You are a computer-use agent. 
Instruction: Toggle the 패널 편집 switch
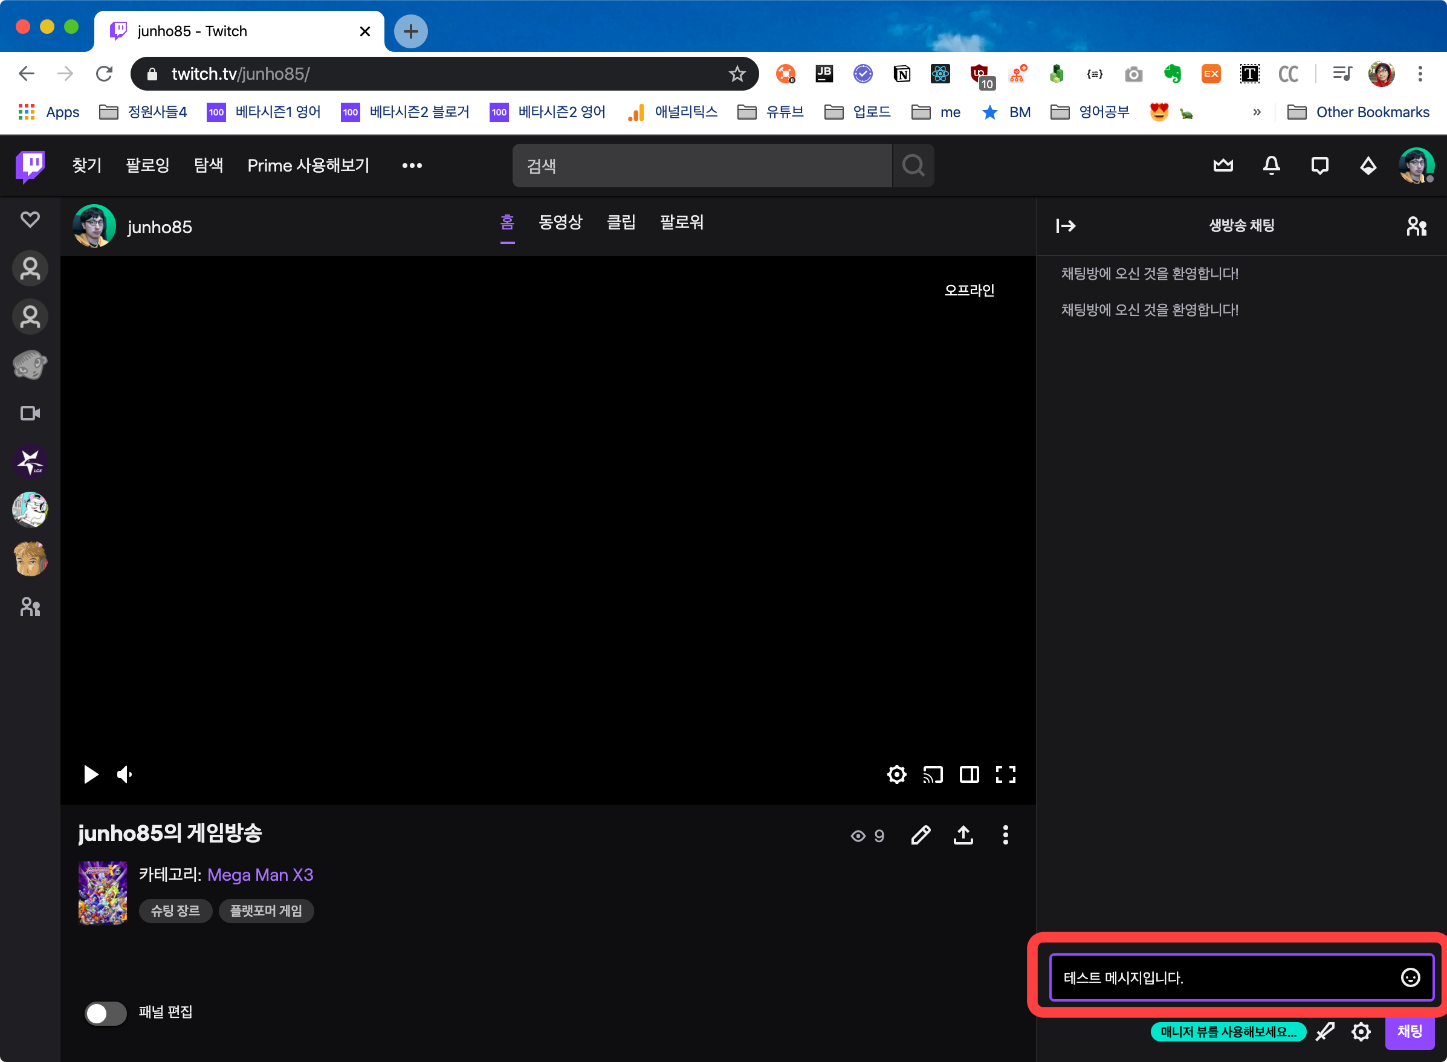106,1013
